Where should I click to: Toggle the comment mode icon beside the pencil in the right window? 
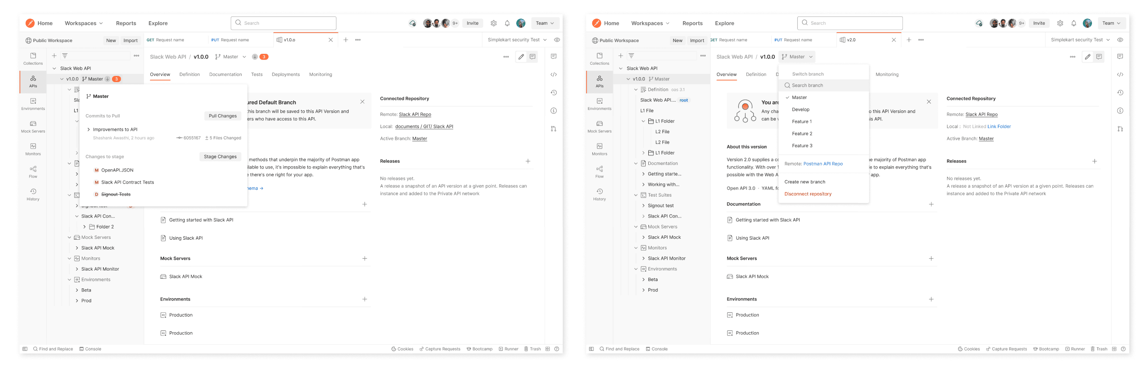pyautogui.click(x=1099, y=56)
